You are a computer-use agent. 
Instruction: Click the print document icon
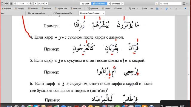pos(7,4)
